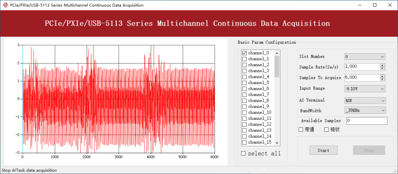Select the channel_5 checkbox
The image size is (398, 174).
coord(244,83)
